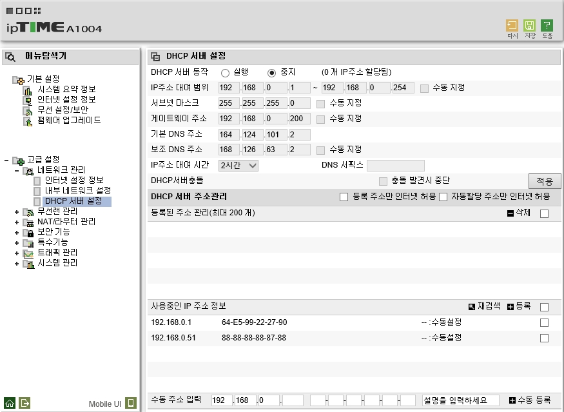
Task: Click 시스템 요약 정보 link text
Action: pos(66,89)
